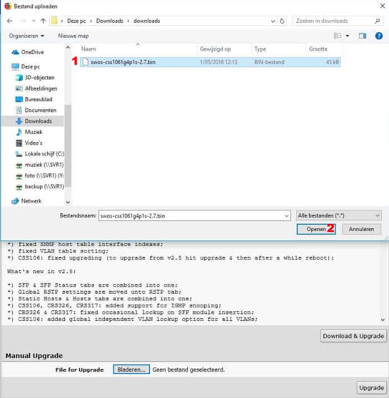Image resolution: width=389 pixels, height=398 pixels.
Task: Click the Annuleren button
Action: [361, 229]
